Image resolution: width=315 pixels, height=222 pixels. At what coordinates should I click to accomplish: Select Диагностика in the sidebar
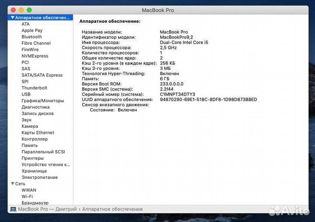tap(35, 107)
